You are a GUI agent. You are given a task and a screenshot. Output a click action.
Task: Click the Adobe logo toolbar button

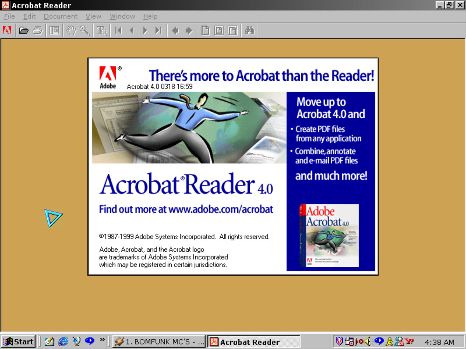pos(7,30)
